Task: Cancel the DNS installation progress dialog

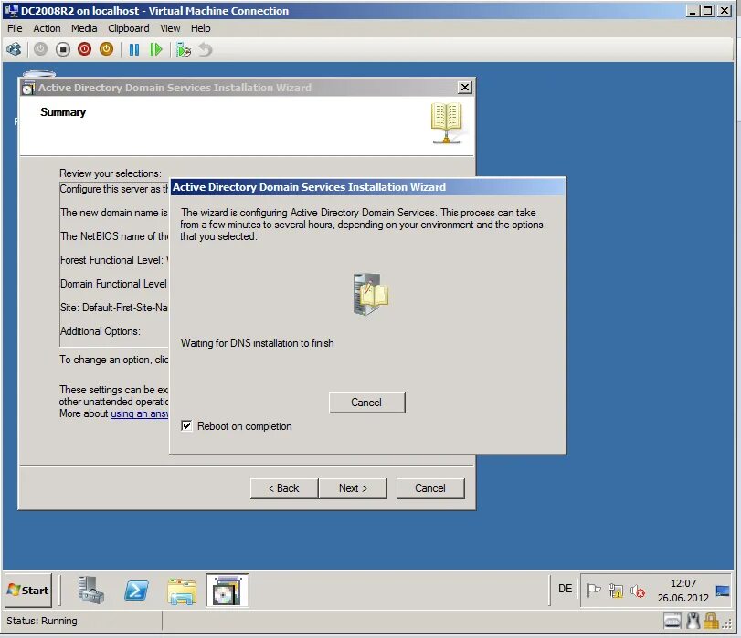Action: [366, 403]
